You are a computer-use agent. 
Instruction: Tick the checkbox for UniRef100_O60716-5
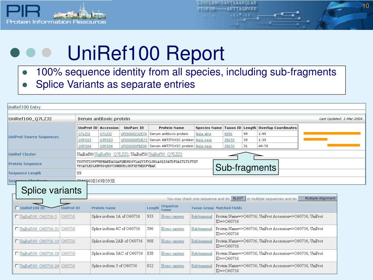pyautogui.click(x=16, y=217)
